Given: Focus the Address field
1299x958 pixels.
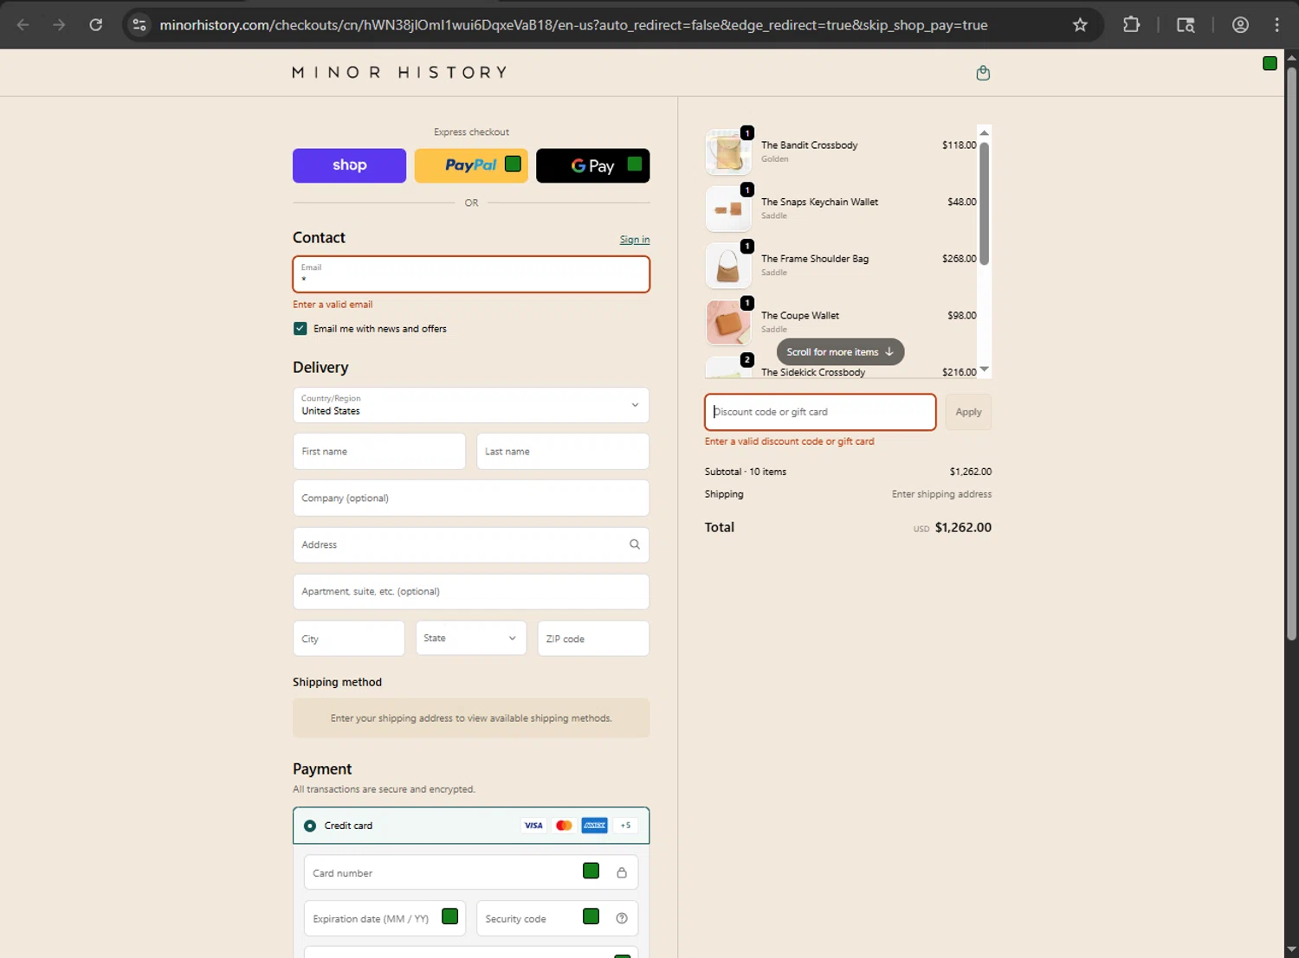Looking at the screenshot, I should click(471, 544).
